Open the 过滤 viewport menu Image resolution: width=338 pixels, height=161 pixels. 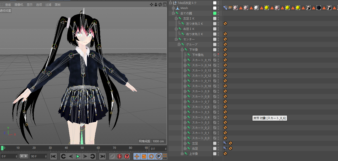48,5
